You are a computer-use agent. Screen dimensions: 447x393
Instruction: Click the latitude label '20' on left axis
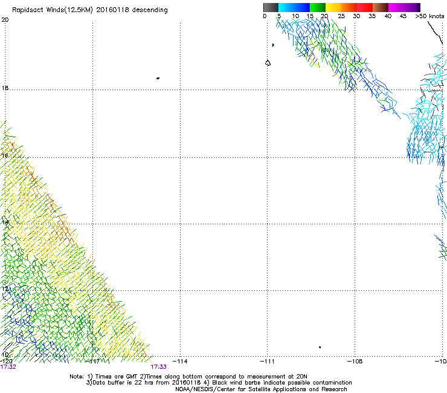pyautogui.click(x=5, y=20)
